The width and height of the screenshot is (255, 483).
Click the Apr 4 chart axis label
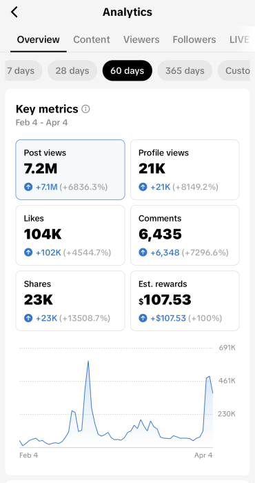point(203,455)
